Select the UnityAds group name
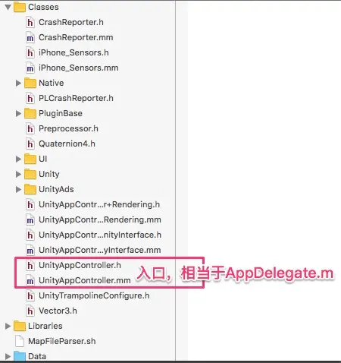This screenshot has width=341, height=363. 56,189
